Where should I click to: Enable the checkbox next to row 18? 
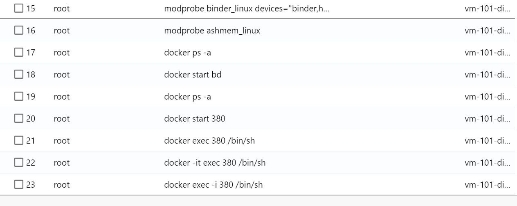tap(19, 75)
